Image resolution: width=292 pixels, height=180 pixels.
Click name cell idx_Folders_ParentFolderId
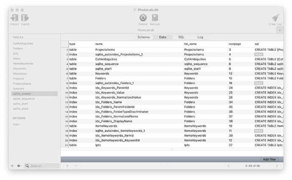click(x=115, y=107)
